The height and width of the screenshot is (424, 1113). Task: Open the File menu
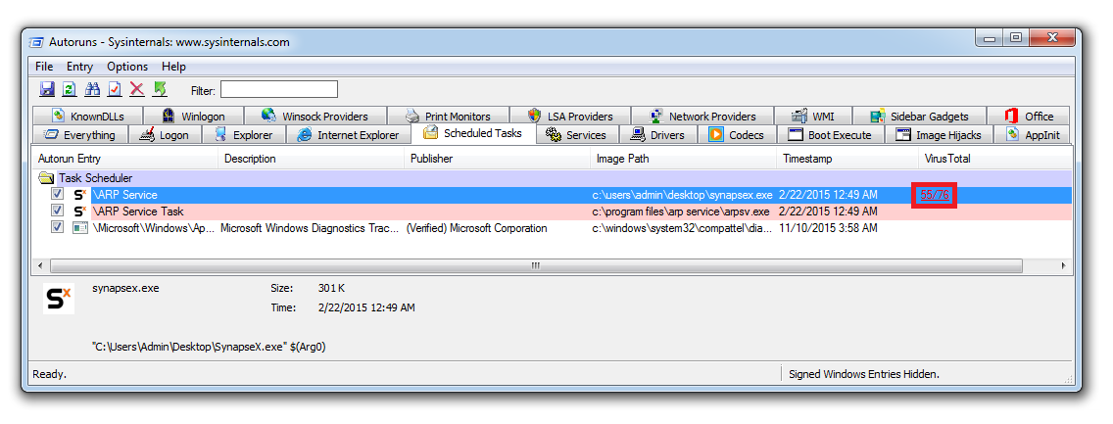pyautogui.click(x=44, y=67)
